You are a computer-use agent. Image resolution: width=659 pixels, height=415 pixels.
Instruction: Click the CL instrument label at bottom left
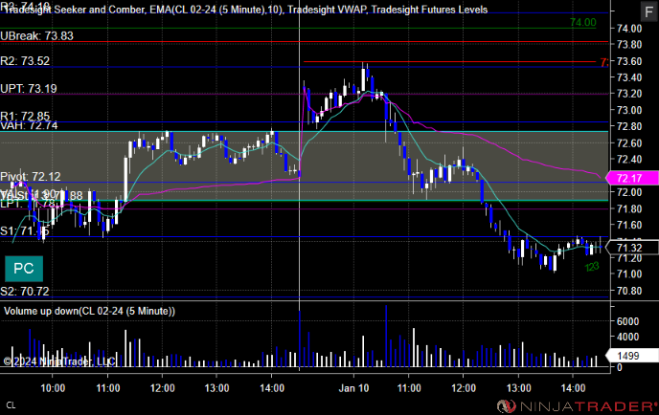[x=11, y=405]
